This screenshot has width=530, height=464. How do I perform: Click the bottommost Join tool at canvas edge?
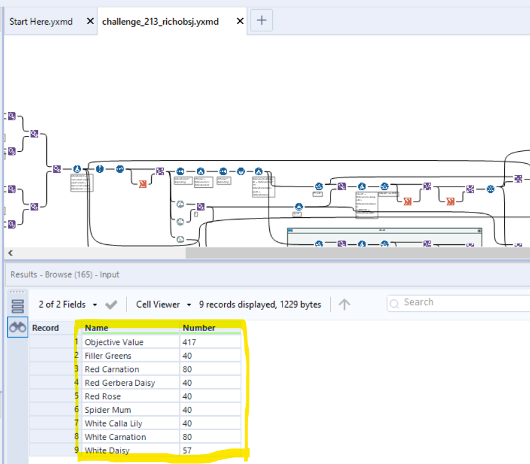point(12,224)
